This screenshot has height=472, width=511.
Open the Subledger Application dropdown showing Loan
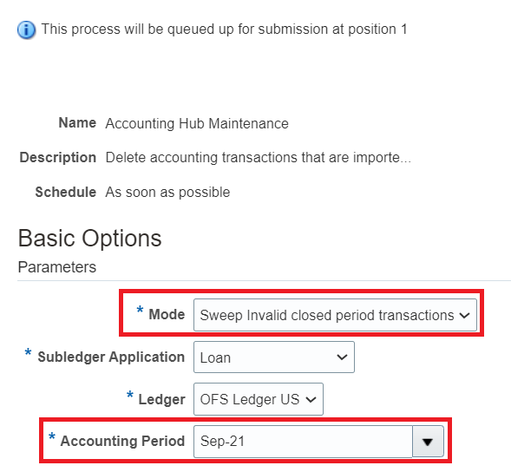pos(274,357)
